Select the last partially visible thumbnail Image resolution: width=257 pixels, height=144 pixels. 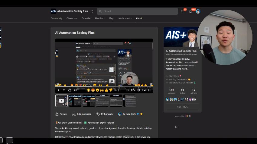point(129,101)
